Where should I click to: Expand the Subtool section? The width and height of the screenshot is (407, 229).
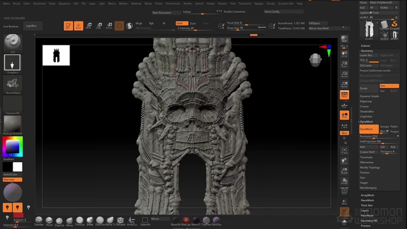click(365, 46)
